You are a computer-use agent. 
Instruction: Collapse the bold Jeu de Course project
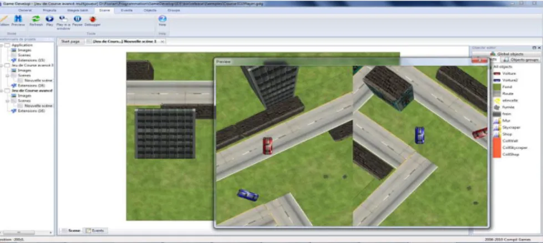(2, 90)
